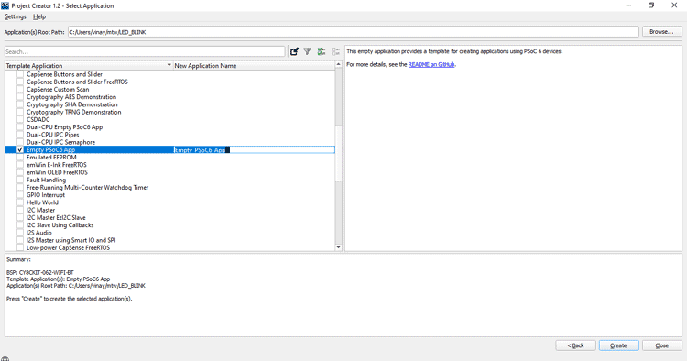Click the funnel filter icon
The height and width of the screenshot is (361, 687).
[308, 51]
